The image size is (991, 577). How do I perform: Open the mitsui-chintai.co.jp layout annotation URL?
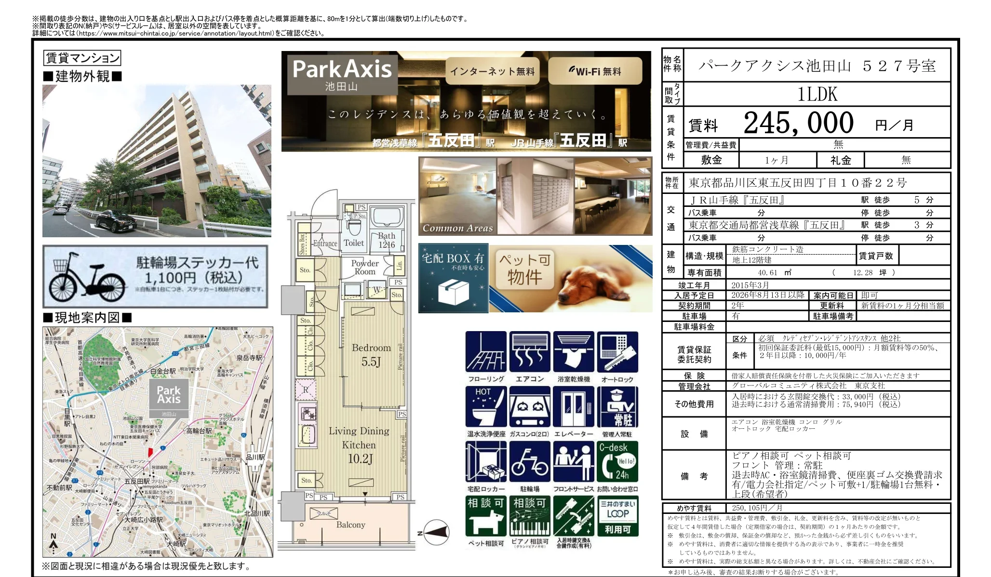coord(175,33)
